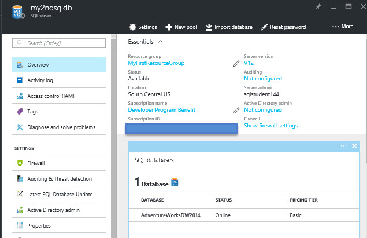Screen dimensions: 367x238
Task: Close the SQL databases tile
Action: (354, 146)
